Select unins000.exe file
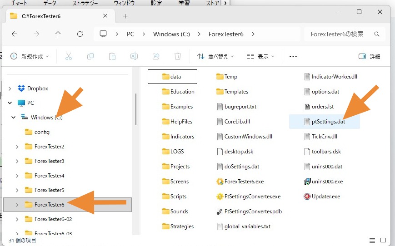395x246 pixels. [x=323, y=182]
